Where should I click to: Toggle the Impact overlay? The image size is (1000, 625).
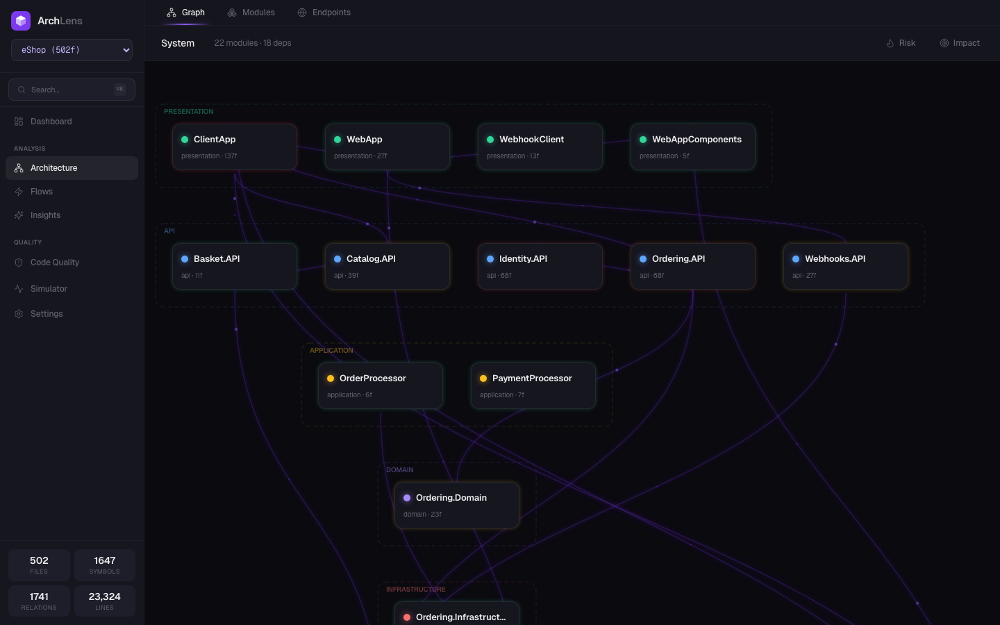pos(960,43)
